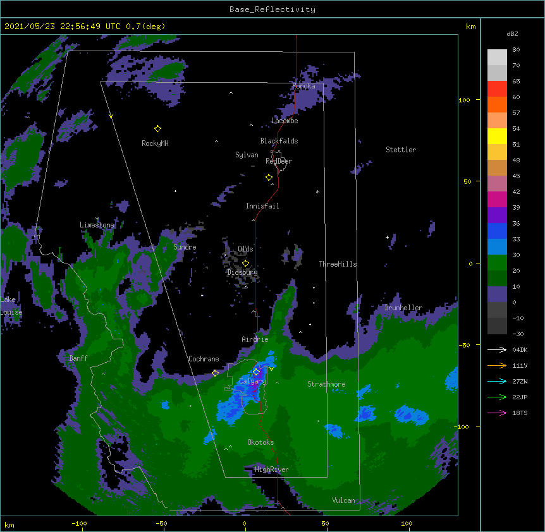The image size is (545, 532).
Task: Click the magenta 18TS arrow in the legend
Action: 497,413
